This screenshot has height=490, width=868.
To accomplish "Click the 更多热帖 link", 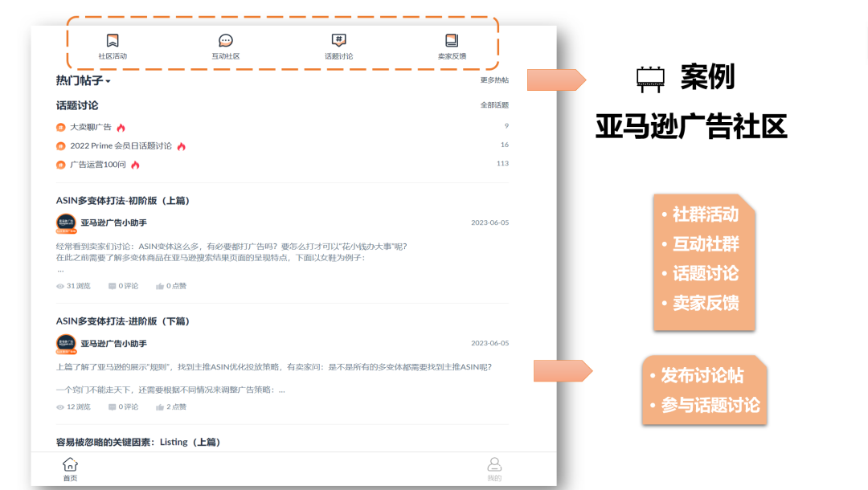I will 494,80.
